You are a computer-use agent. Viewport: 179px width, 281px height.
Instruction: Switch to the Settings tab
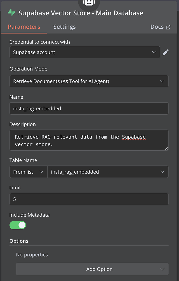coord(64,27)
